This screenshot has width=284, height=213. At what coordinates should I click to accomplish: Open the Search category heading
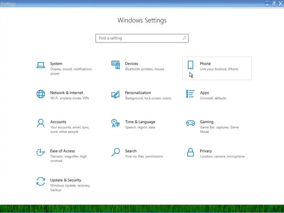[131, 151]
